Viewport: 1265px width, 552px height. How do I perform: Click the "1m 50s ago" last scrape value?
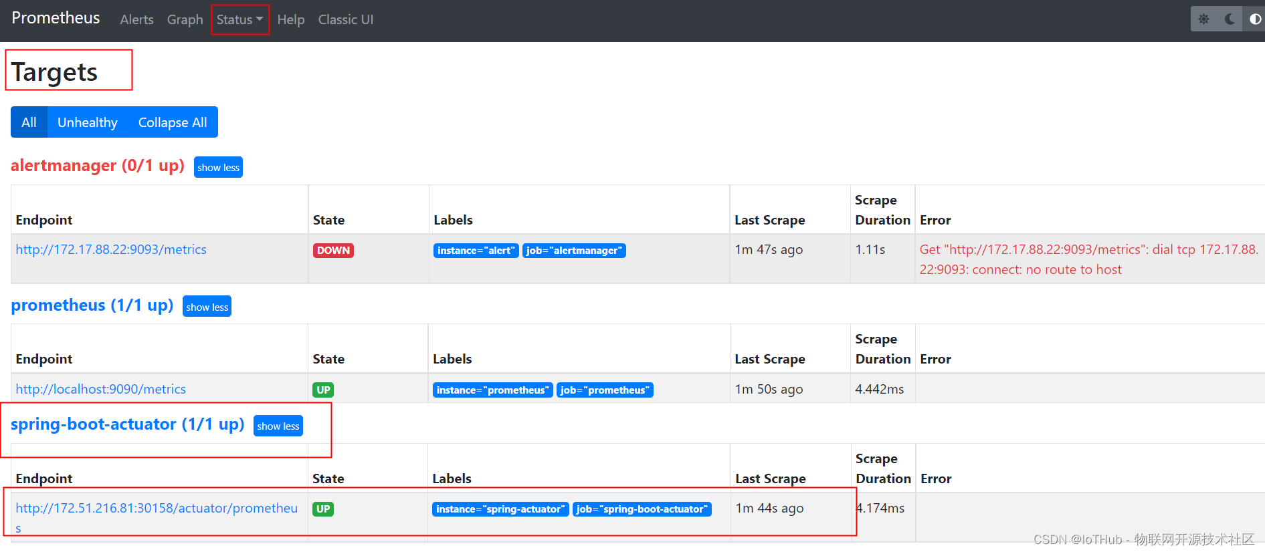[x=769, y=389]
